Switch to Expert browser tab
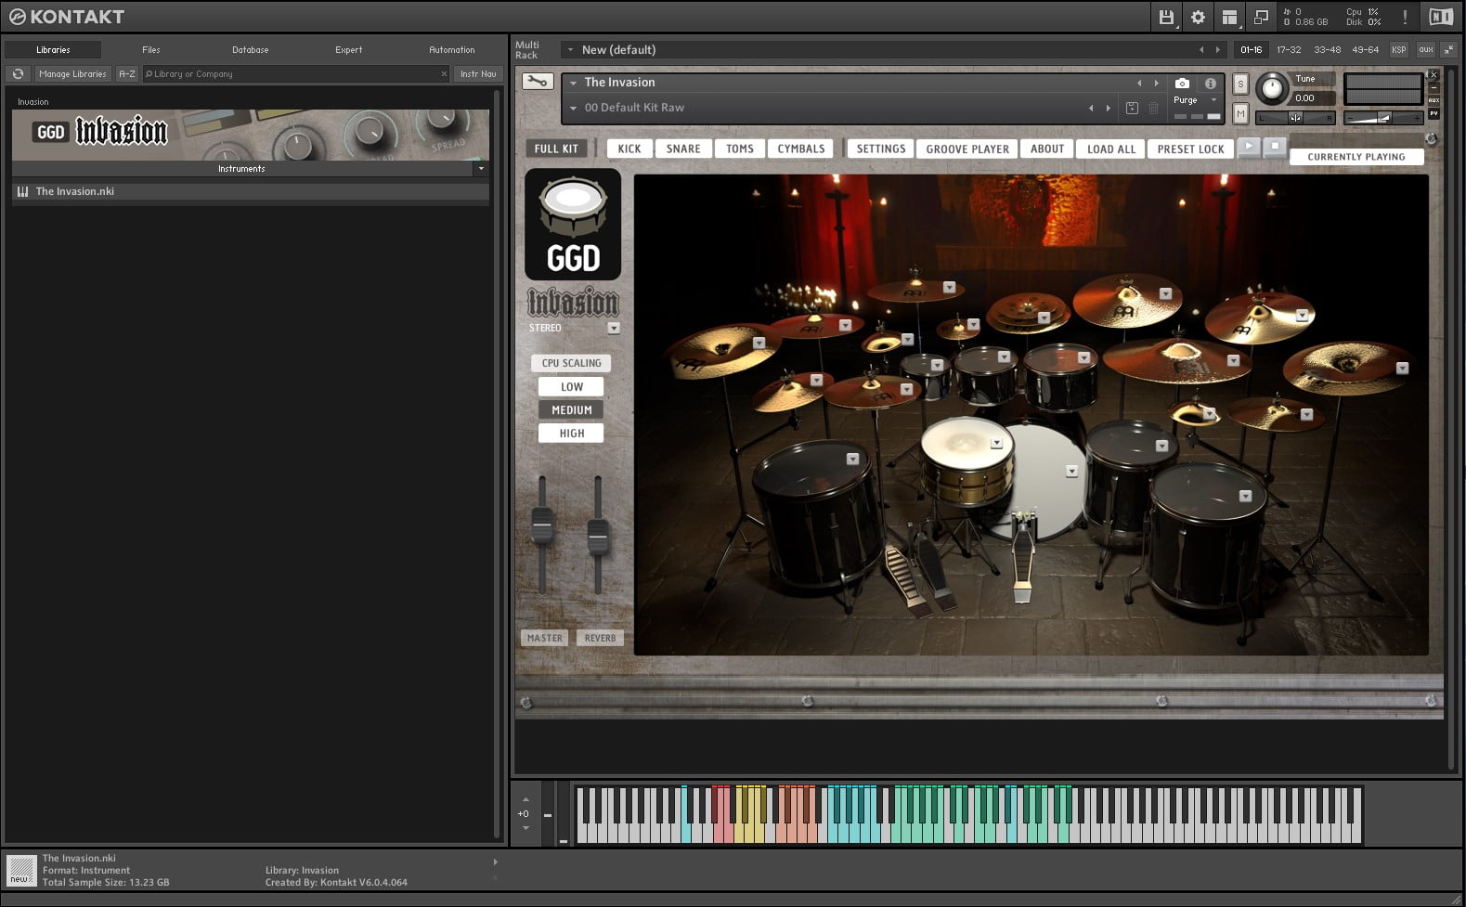This screenshot has height=907, width=1466. (349, 49)
